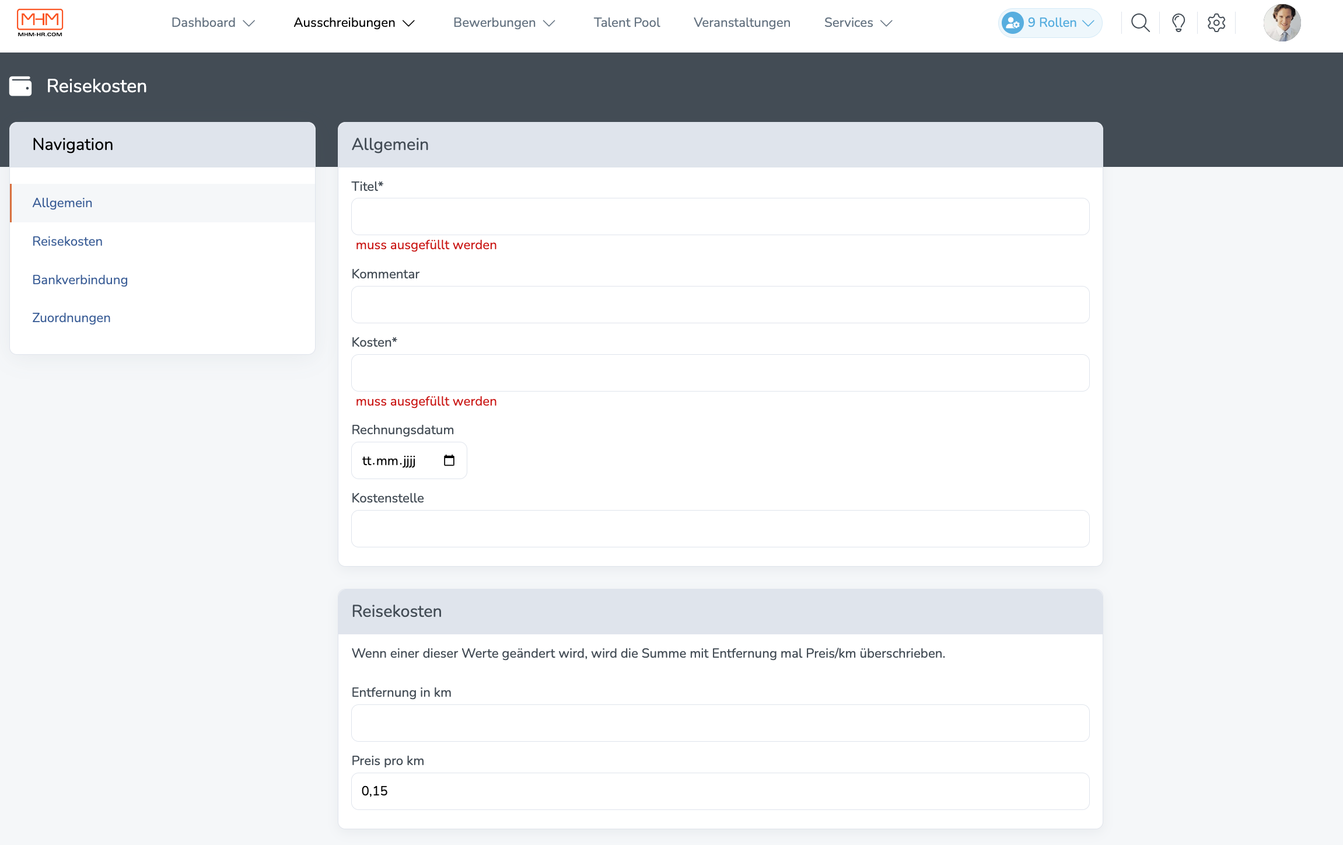The image size is (1343, 845).
Task: Click the Rechnungsdatum date field
Action: (x=409, y=460)
